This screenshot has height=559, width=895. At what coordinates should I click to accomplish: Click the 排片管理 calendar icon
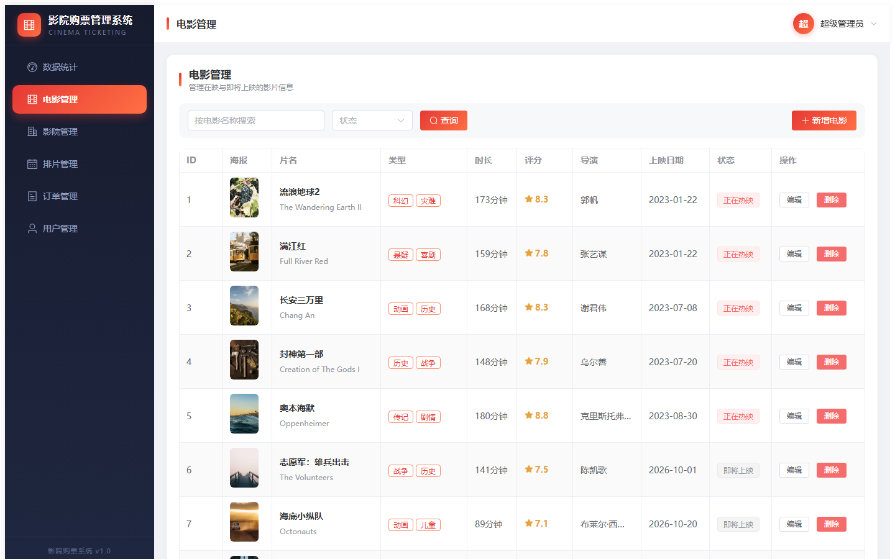[x=32, y=164]
